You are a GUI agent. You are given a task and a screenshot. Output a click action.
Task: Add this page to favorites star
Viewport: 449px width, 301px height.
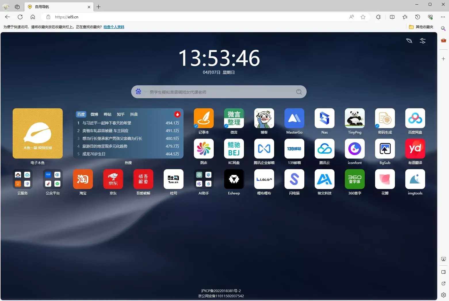point(363,17)
